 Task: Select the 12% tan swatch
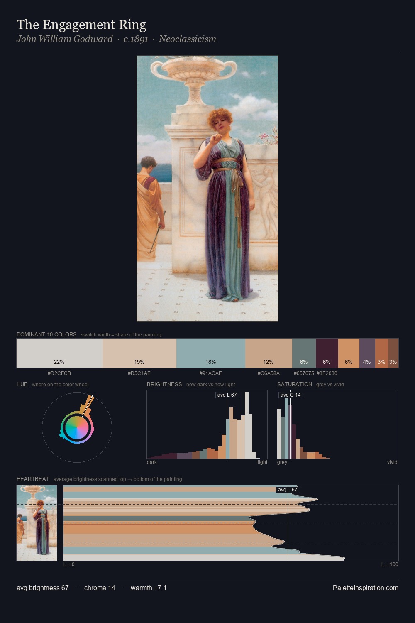click(x=269, y=353)
